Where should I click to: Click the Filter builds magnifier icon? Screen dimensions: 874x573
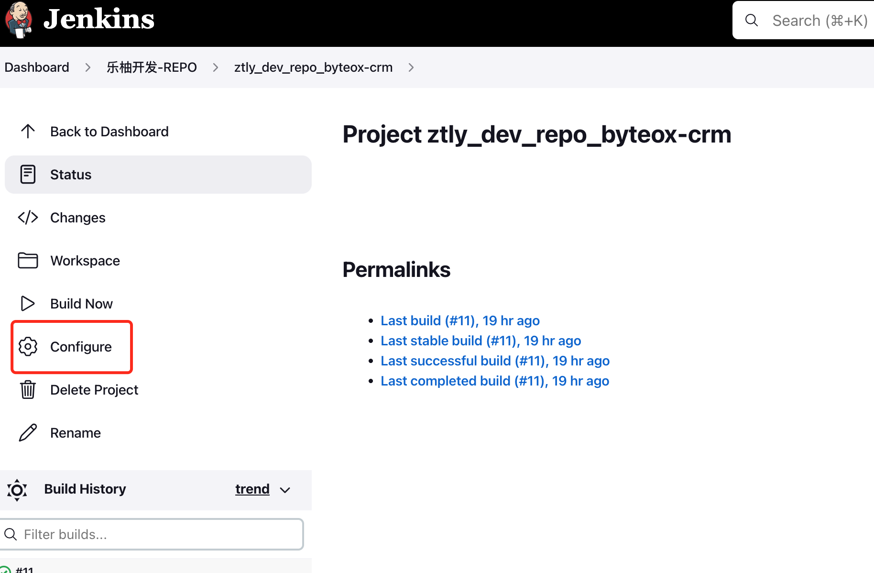tap(11, 534)
